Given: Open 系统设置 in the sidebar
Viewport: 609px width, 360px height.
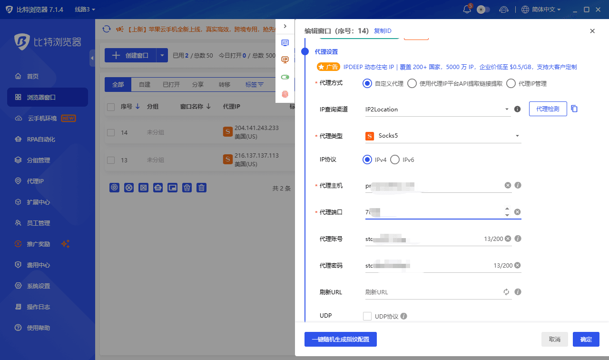Looking at the screenshot, I should point(48,286).
